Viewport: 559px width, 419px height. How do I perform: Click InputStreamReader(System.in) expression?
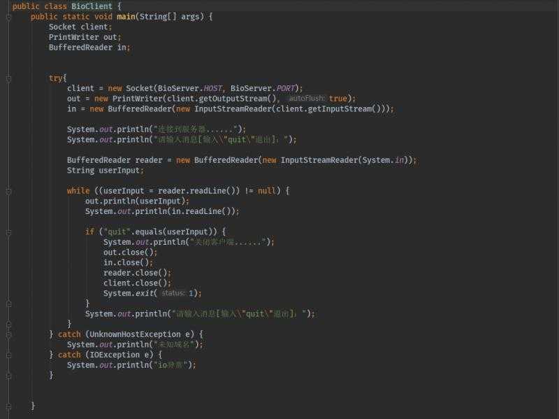pos(344,160)
